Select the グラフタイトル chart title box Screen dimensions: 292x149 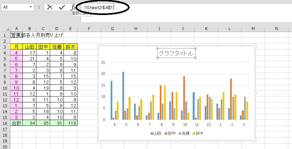(x=176, y=53)
